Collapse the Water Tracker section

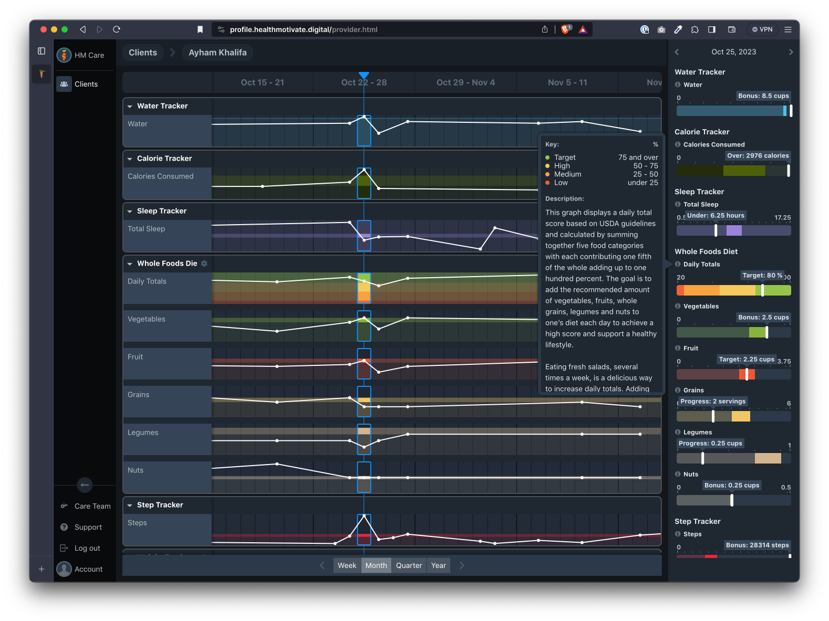click(x=130, y=106)
